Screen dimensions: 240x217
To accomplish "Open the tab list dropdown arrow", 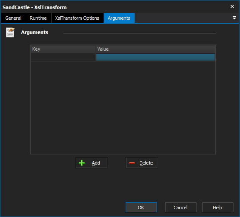I will click(x=234, y=18).
